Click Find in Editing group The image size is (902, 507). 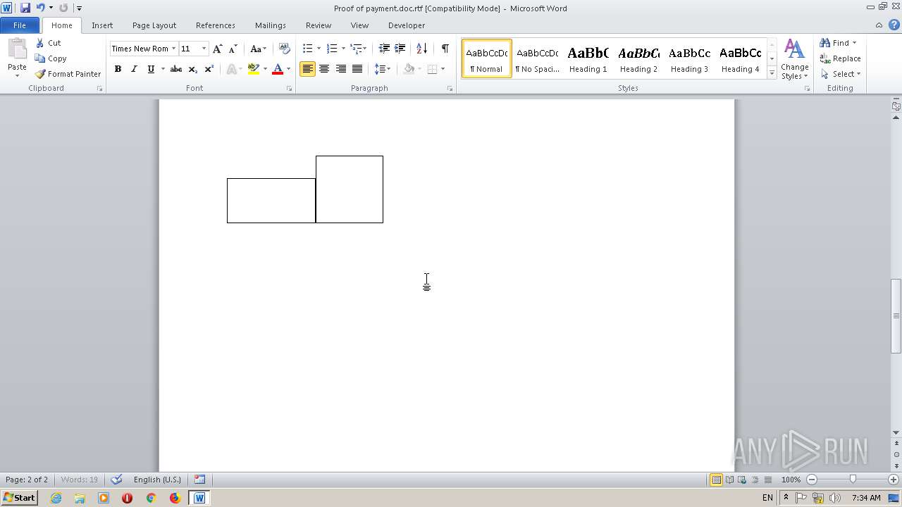click(x=838, y=43)
